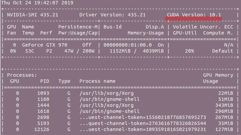This screenshot has width=241, height=135.
Task: Click the performance state "P2"
Action: pos(49,51)
